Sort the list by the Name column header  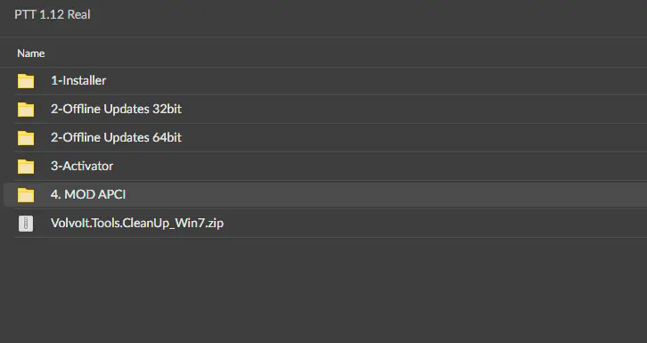tap(31, 53)
